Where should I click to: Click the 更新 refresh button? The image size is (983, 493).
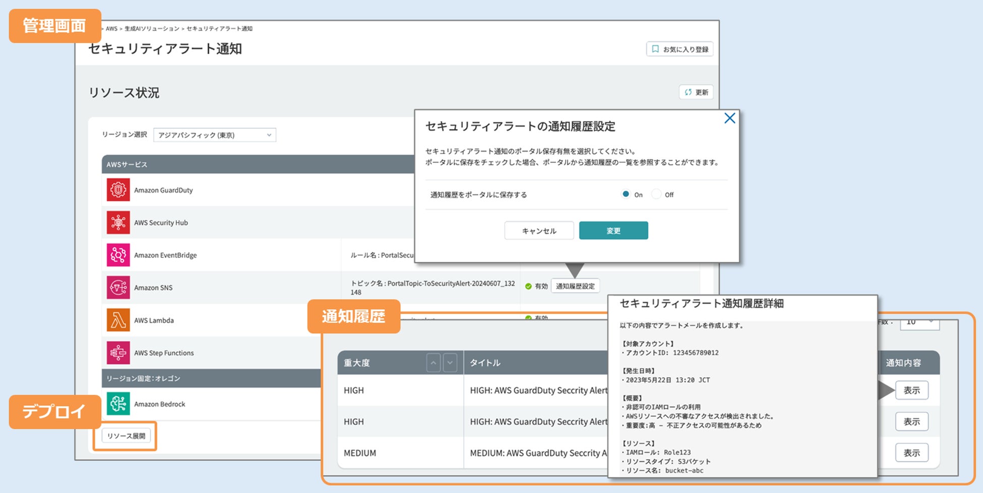click(696, 92)
